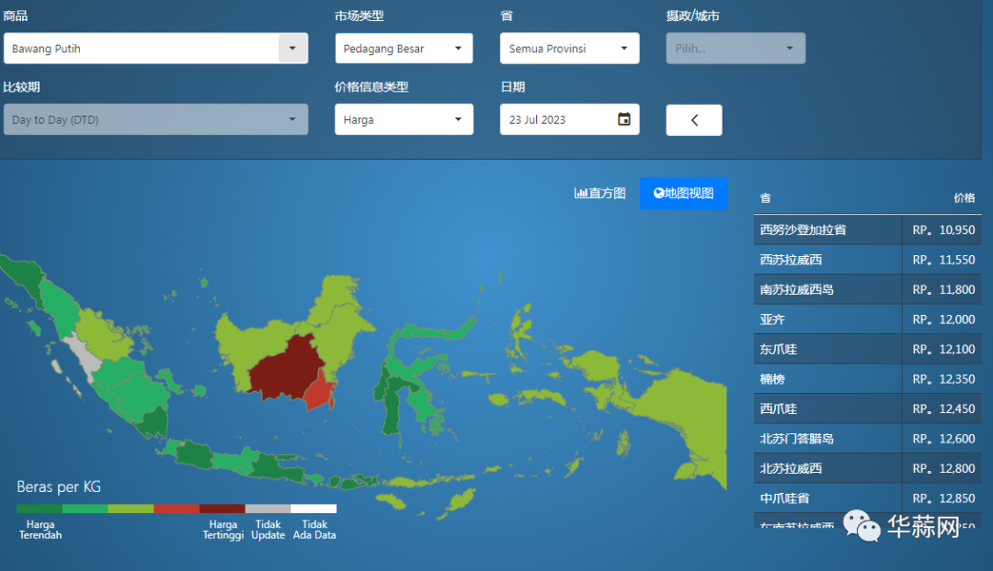Select the dark green Harga Terendah legend swatch

(x=40, y=509)
